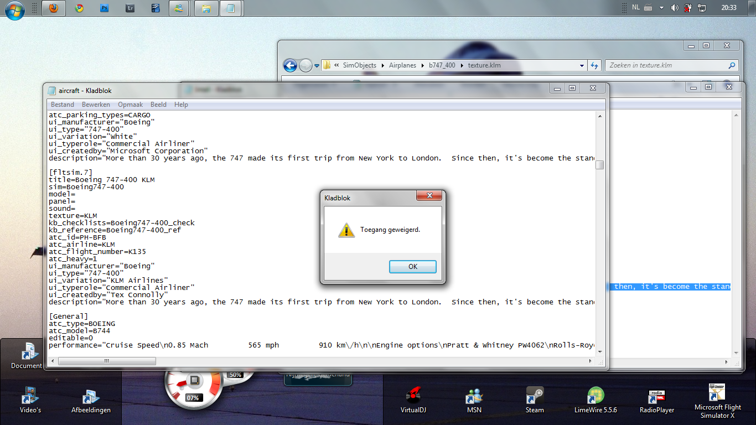The width and height of the screenshot is (756, 425).
Task: Open the Help menu in aircraft Kladblok
Action: point(181,105)
